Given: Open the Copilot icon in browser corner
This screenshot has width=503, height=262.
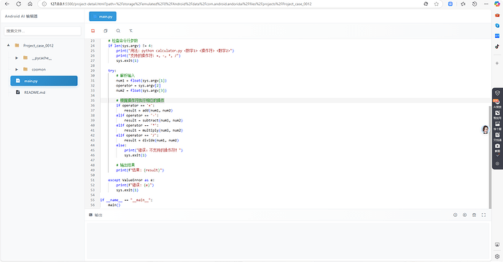Looking at the screenshot, I should pyautogui.click(x=497, y=4).
